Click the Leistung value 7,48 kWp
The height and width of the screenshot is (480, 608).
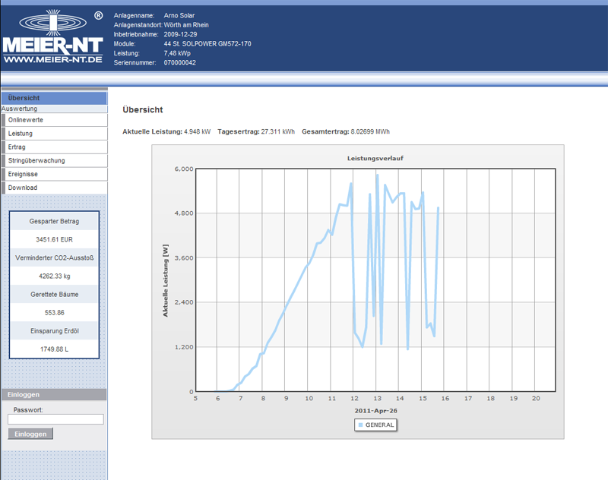177,53
